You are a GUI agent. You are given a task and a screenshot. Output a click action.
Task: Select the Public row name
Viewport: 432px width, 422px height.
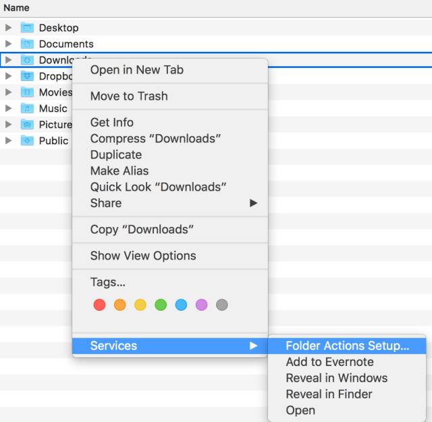tap(53, 141)
